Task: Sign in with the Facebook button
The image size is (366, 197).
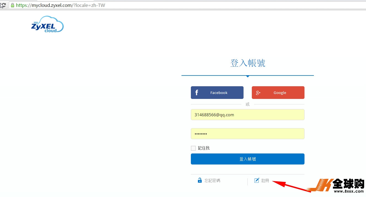Action: point(217,93)
